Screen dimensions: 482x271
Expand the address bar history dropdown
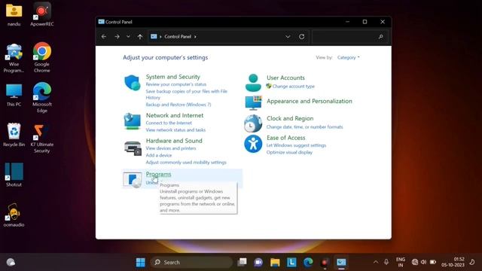[x=288, y=37]
